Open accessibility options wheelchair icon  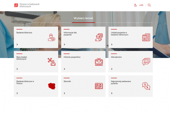135,5
